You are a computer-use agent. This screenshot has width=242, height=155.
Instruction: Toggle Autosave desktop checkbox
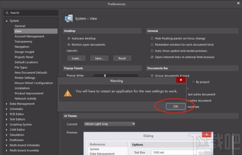(69, 38)
